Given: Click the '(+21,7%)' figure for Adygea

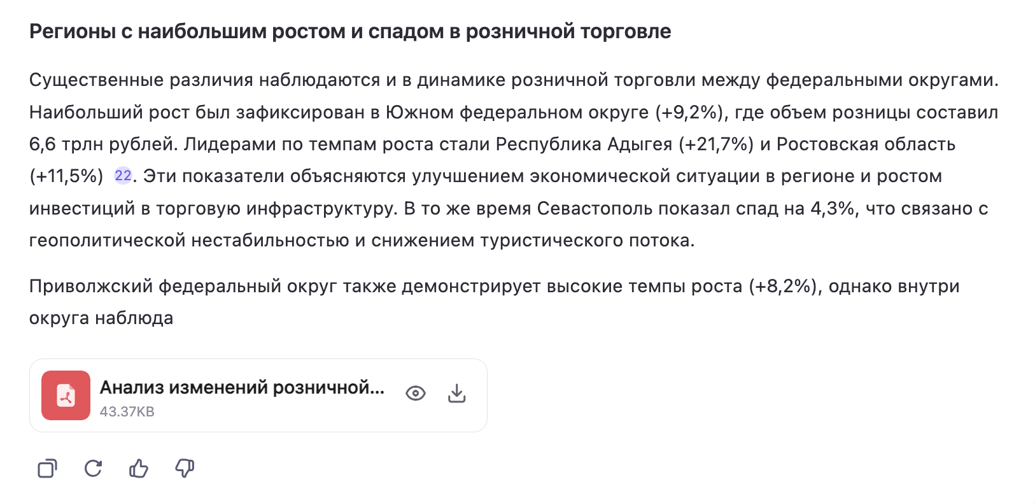Looking at the screenshot, I should pos(716,144).
